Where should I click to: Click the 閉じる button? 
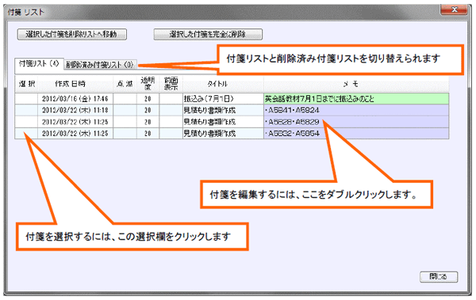pyautogui.click(x=439, y=277)
